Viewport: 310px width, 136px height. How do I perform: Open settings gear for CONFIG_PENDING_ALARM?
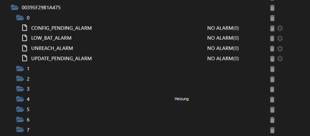click(x=280, y=28)
